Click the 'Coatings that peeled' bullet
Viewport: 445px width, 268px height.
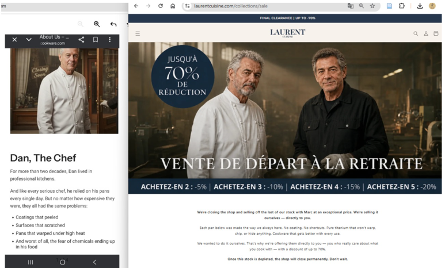coord(37,217)
